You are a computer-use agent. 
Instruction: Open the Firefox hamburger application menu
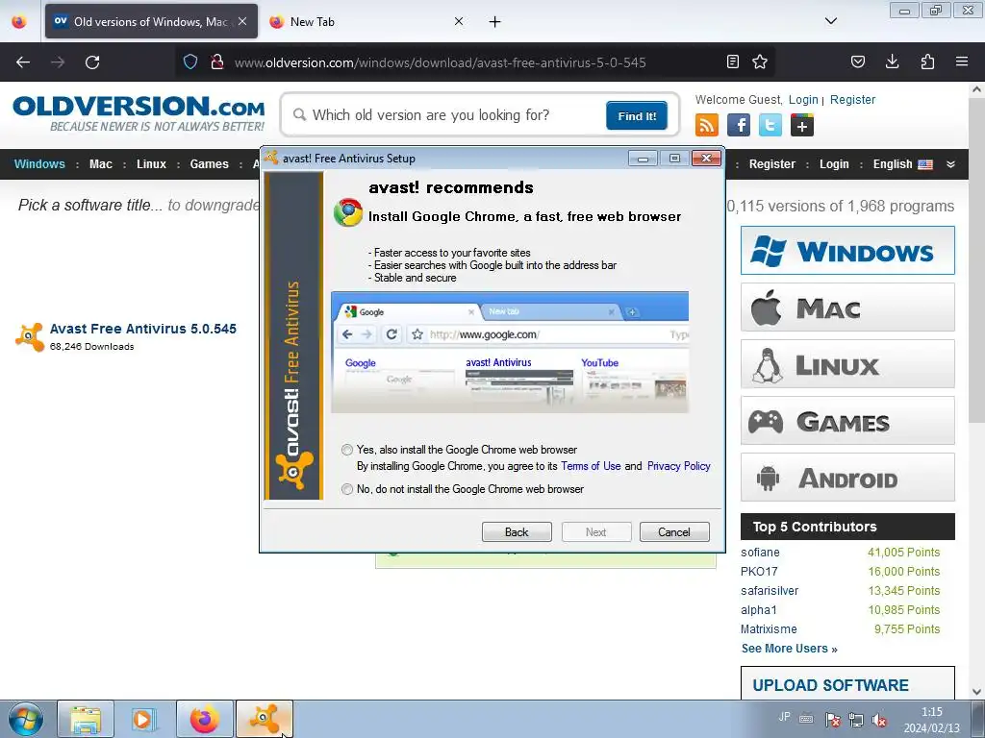coord(962,61)
